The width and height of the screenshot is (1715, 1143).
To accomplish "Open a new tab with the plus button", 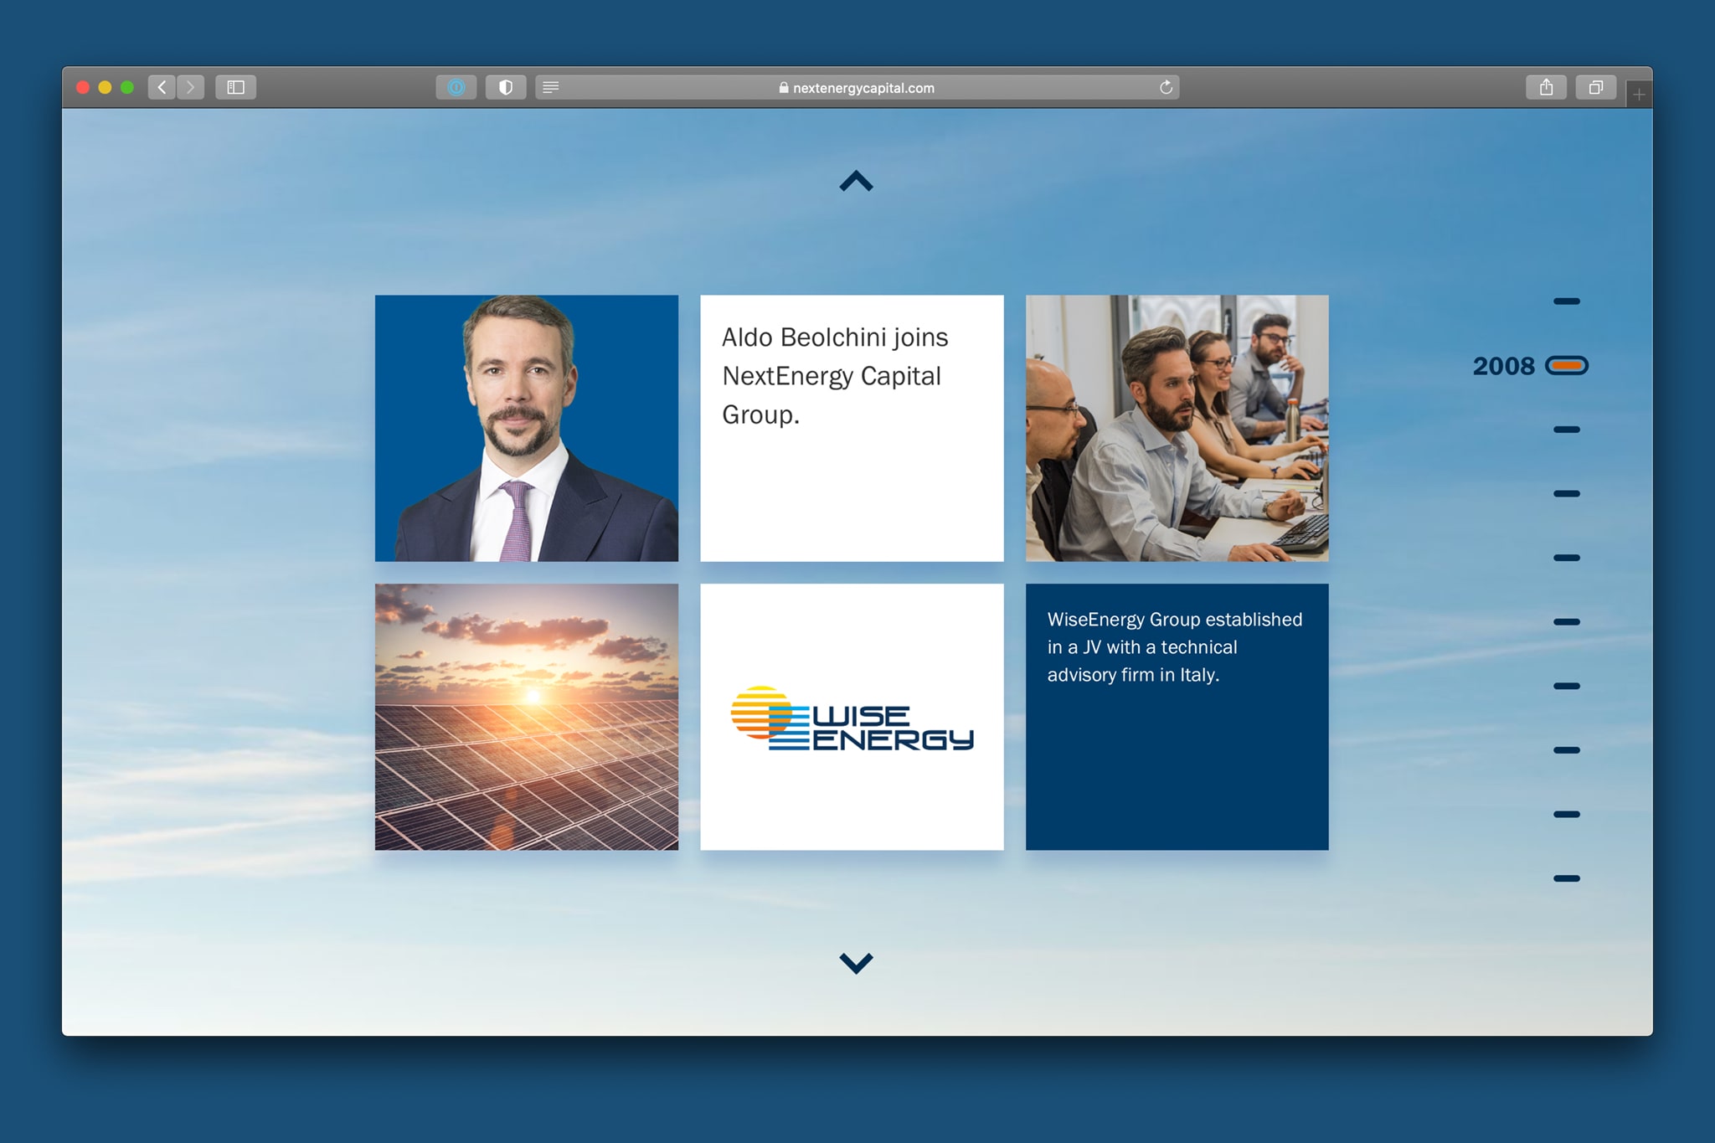I will point(1639,95).
